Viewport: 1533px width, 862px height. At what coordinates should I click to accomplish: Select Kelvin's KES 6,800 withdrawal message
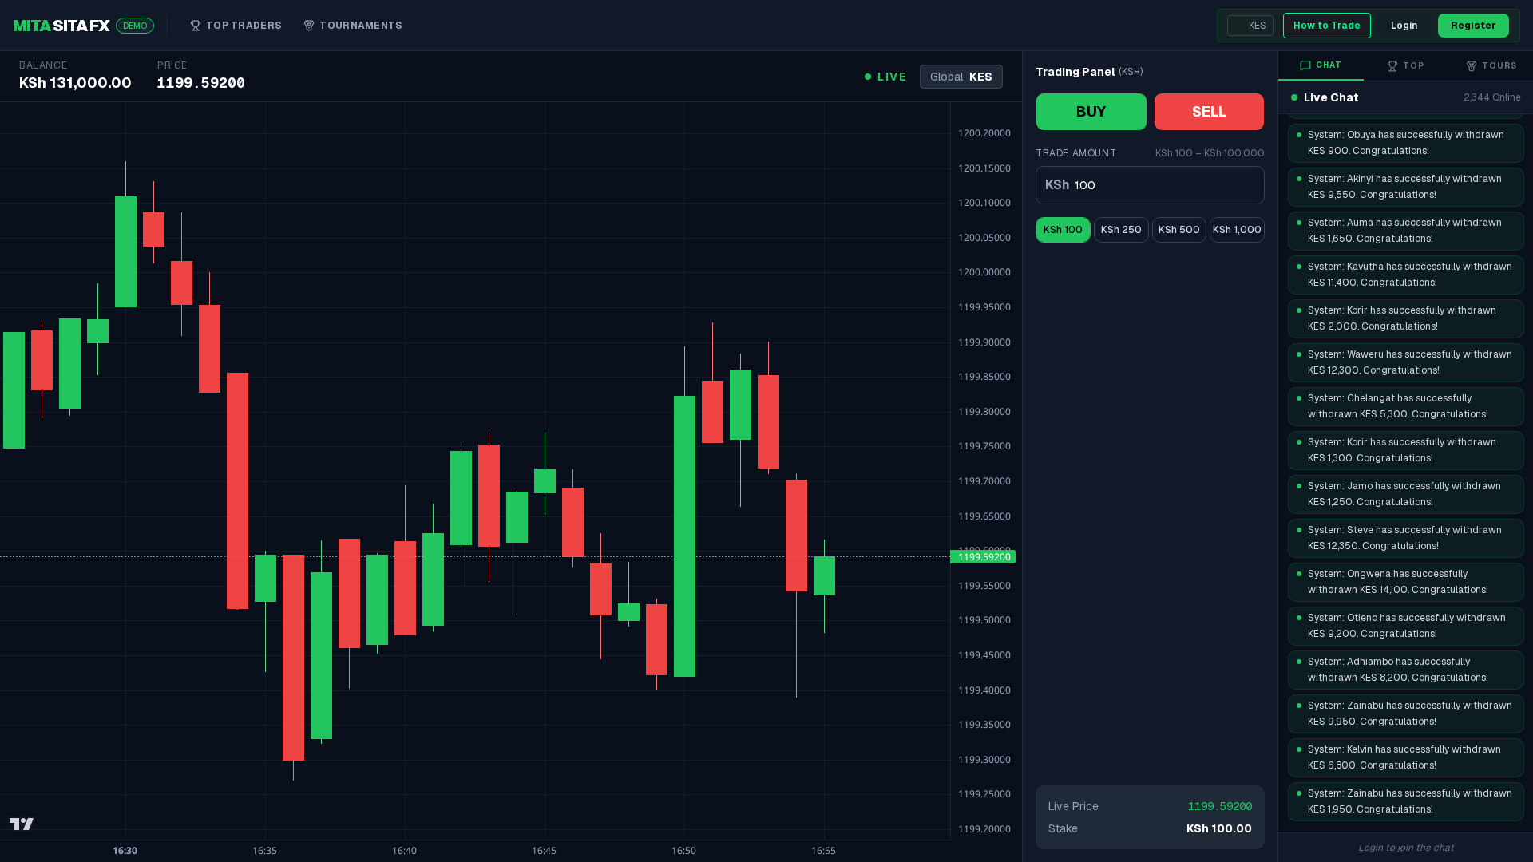1406,757
